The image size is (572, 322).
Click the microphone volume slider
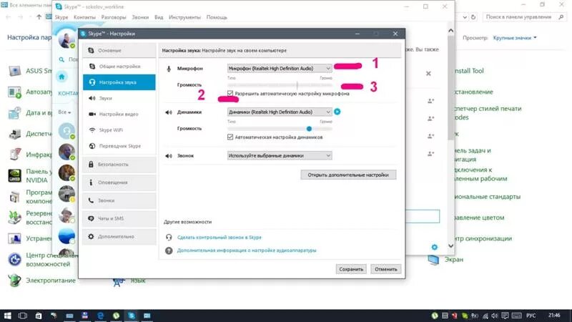280,85
